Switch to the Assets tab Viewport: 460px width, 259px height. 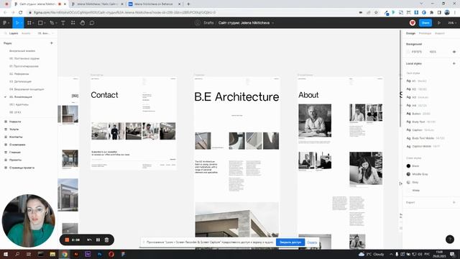coord(26,34)
